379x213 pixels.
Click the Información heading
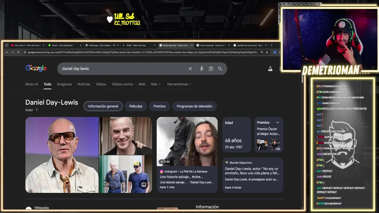pyautogui.click(x=207, y=207)
